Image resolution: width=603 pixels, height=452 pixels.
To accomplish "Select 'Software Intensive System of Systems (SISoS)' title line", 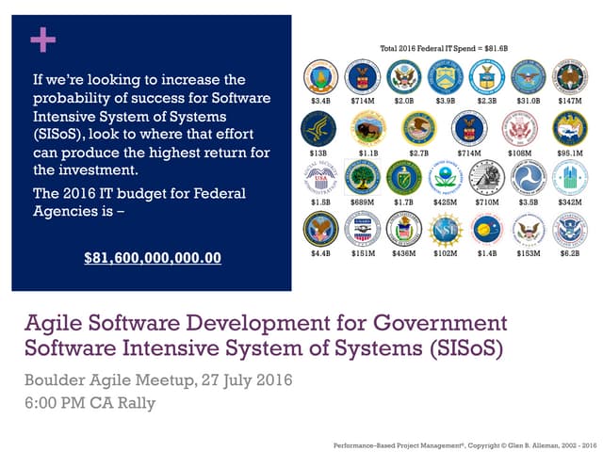I will 264,348.
